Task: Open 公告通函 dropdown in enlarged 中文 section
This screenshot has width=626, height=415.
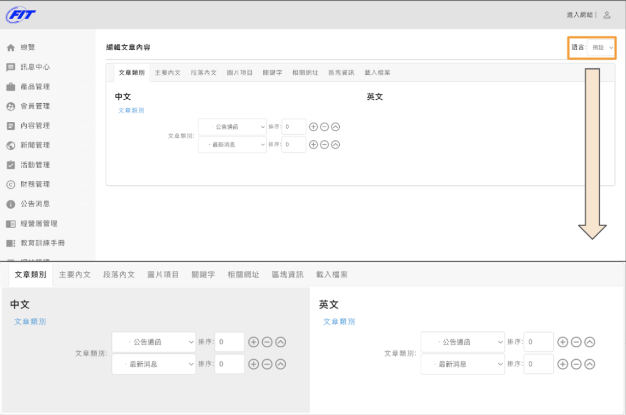Action: [153, 342]
